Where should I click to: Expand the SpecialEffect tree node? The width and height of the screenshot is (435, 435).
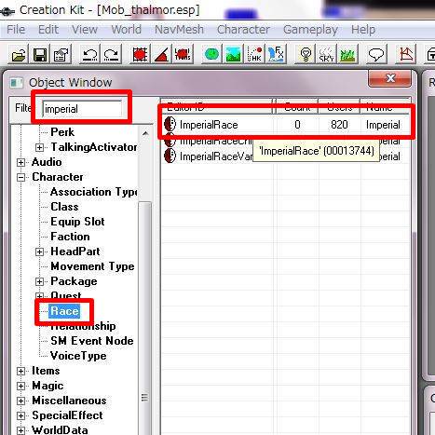click(x=20, y=415)
